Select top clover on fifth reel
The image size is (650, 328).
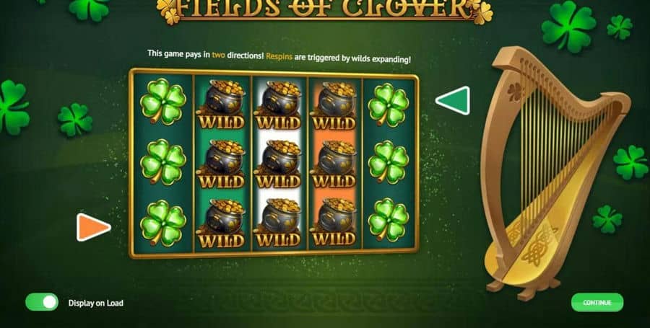click(x=389, y=105)
